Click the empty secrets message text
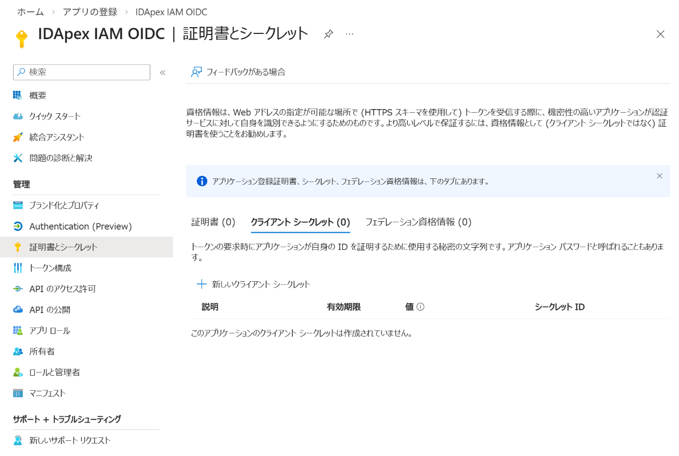 pyautogui.click(x=302, y=333)
